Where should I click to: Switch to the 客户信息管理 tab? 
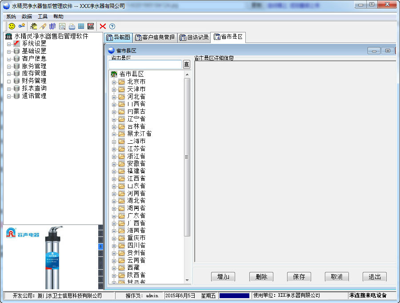tap(155, 37)
